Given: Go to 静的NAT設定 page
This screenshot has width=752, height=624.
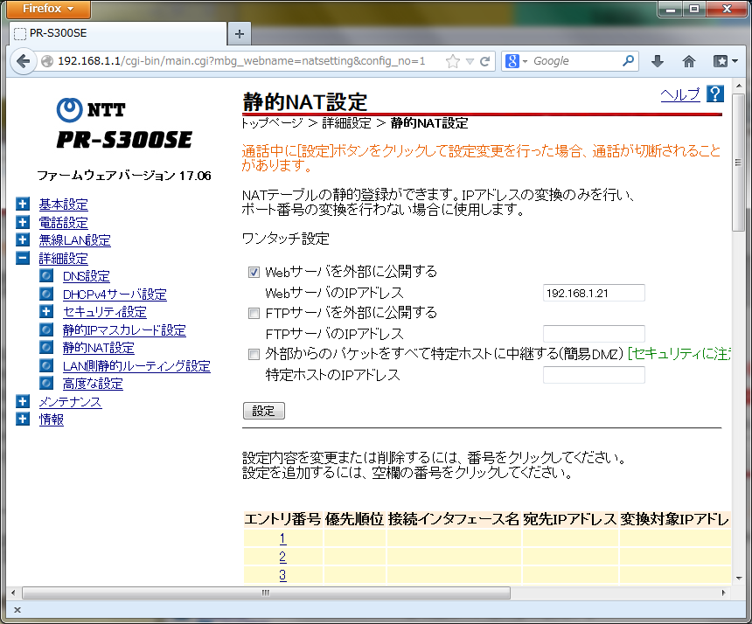Looking at the screenshot, I should coord(98,348).
